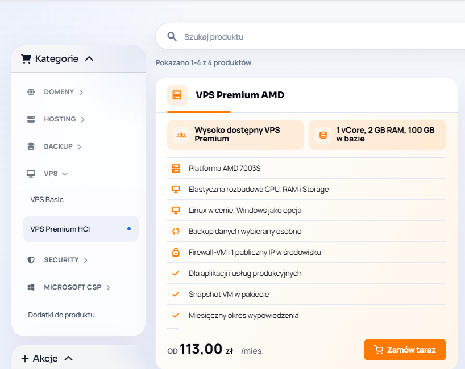The width and height of the screenshot is (465, 369).
Task: Open the BACKUP category
Action: click(58, 146)
